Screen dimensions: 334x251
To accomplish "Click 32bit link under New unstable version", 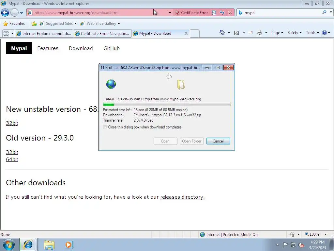I will (12, 123).
